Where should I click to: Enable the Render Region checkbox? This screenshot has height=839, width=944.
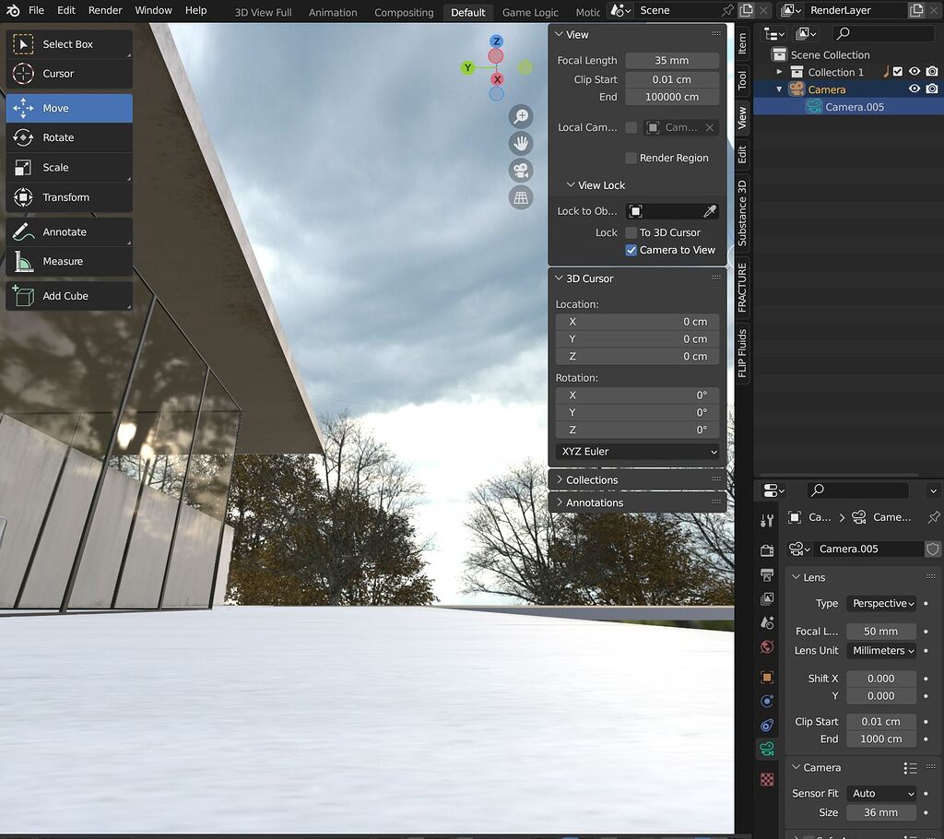point(632,158)
